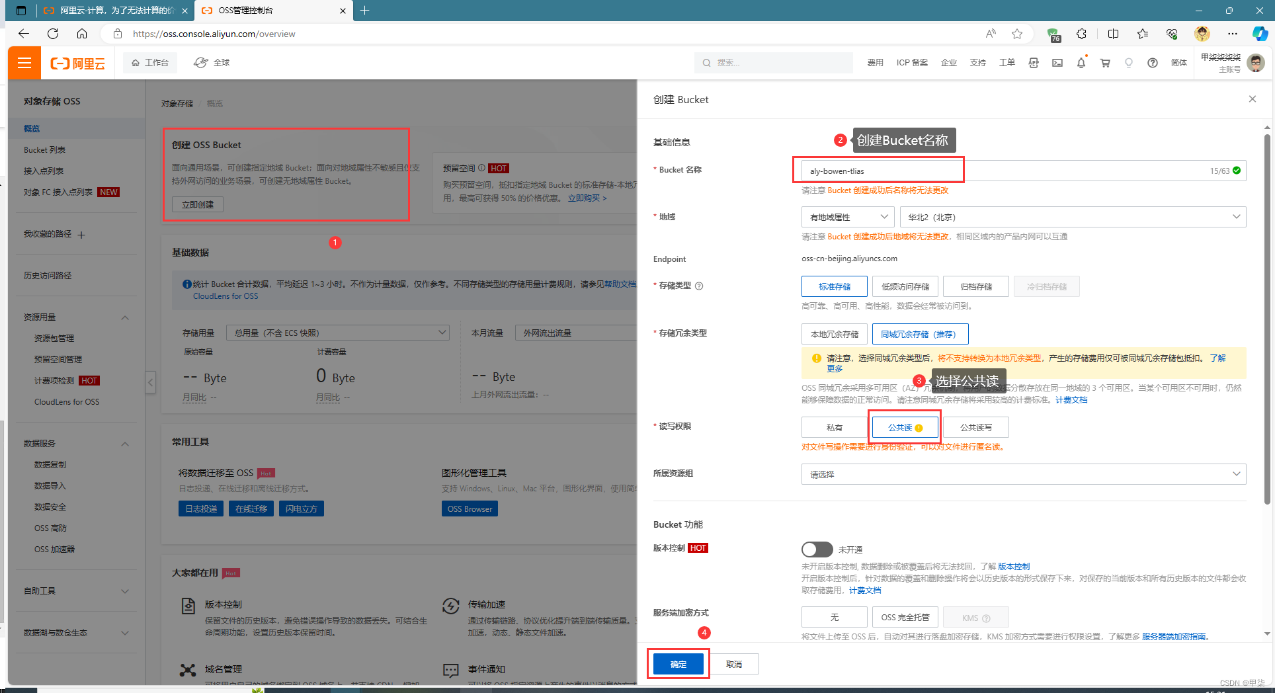Open 费用 in top navigation
Screen dimensions: 1275x693
876,63
